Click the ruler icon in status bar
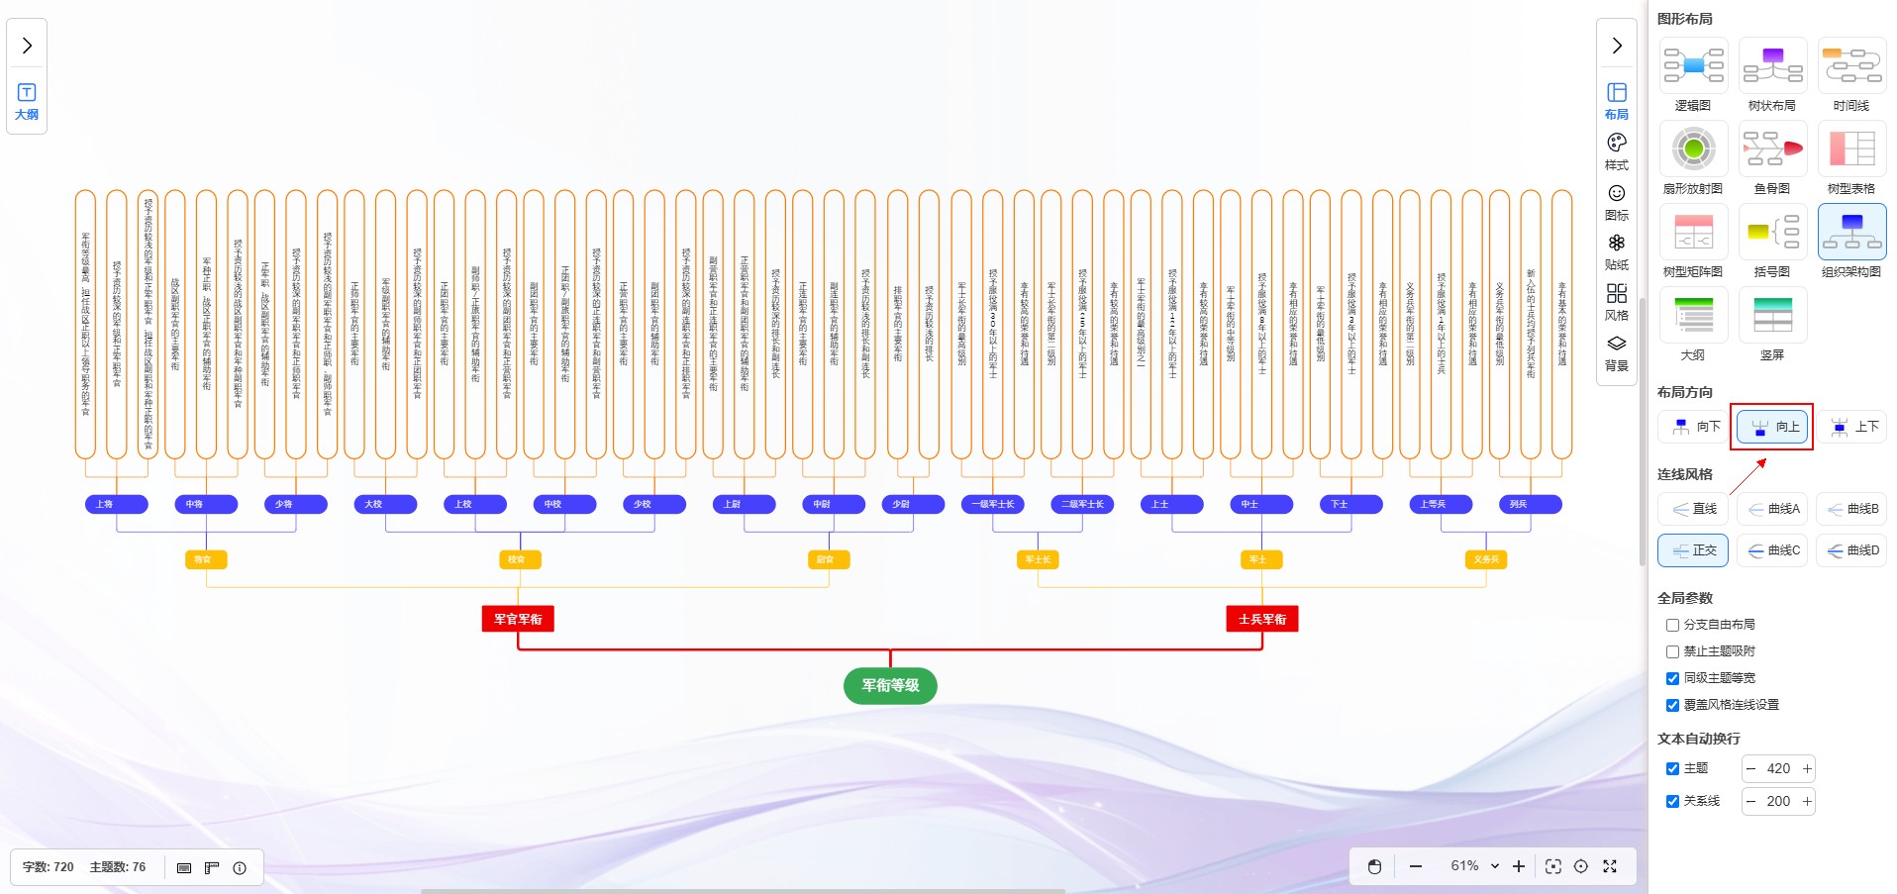Image resolution: width=1897 pixels, height=894 pixels. tap(212, 868)
